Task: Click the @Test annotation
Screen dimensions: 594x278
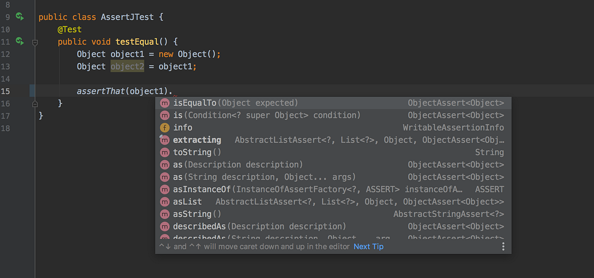Action: 70,29
